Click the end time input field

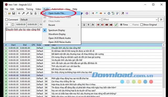[x=32, y=25]
